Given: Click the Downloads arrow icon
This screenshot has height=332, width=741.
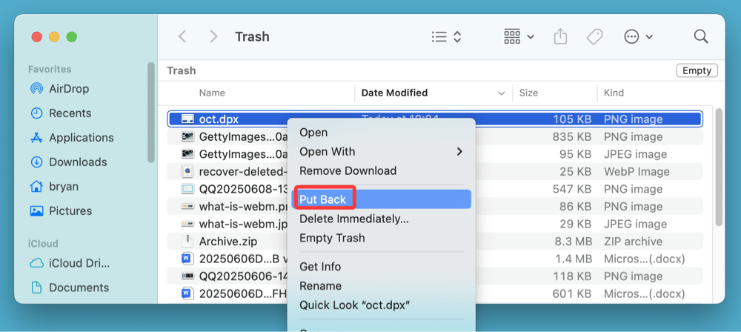Looking at the screenshot, I should [x=36, y=162].
